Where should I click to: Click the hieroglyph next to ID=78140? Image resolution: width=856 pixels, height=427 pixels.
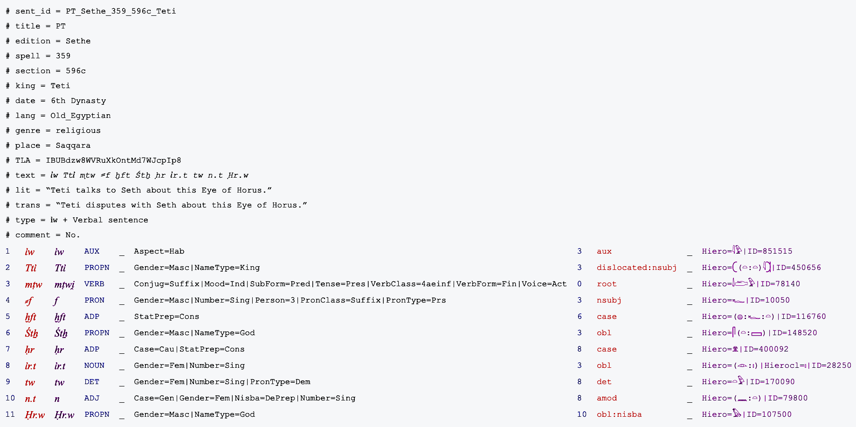click(x=743, y=283)
